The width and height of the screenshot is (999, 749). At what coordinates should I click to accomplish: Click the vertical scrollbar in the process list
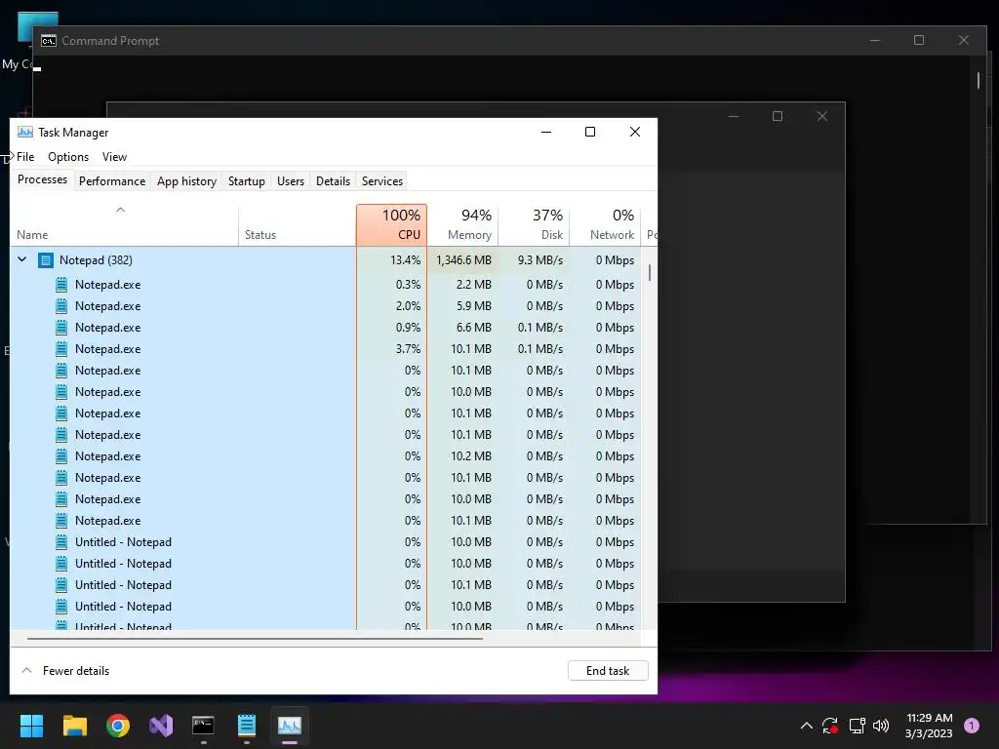coord(649,273)
